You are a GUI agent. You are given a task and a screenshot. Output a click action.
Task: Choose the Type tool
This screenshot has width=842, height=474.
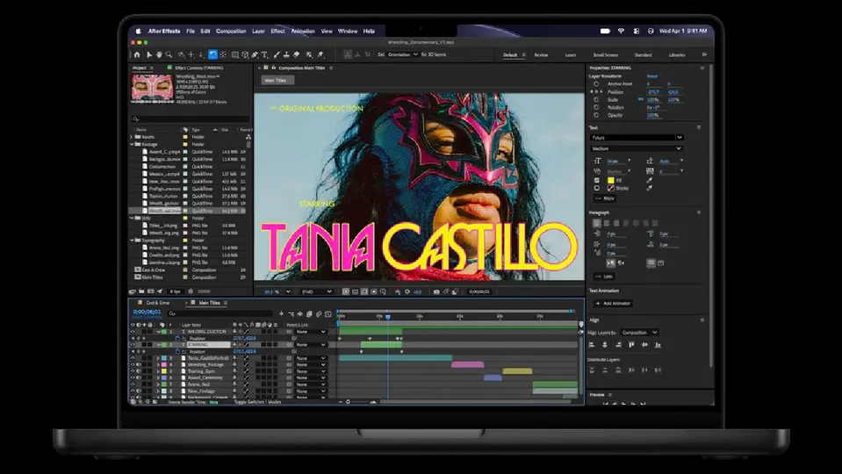pos(264,54)
